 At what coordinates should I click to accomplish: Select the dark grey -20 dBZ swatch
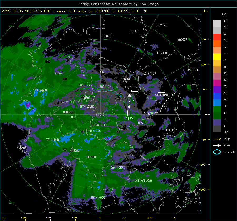[x=217, y=129]
